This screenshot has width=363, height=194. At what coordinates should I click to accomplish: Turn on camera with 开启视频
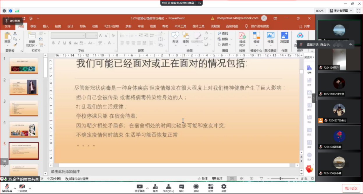[x=22, y=188]
